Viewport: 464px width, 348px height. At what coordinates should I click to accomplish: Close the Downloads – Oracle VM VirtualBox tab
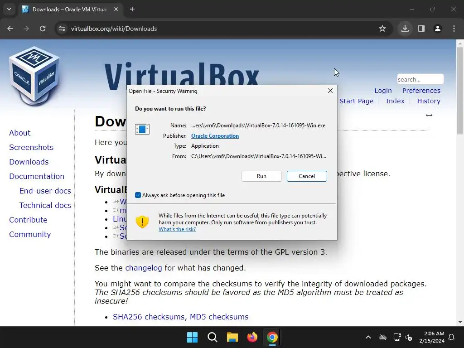click(x=116, y=9)
